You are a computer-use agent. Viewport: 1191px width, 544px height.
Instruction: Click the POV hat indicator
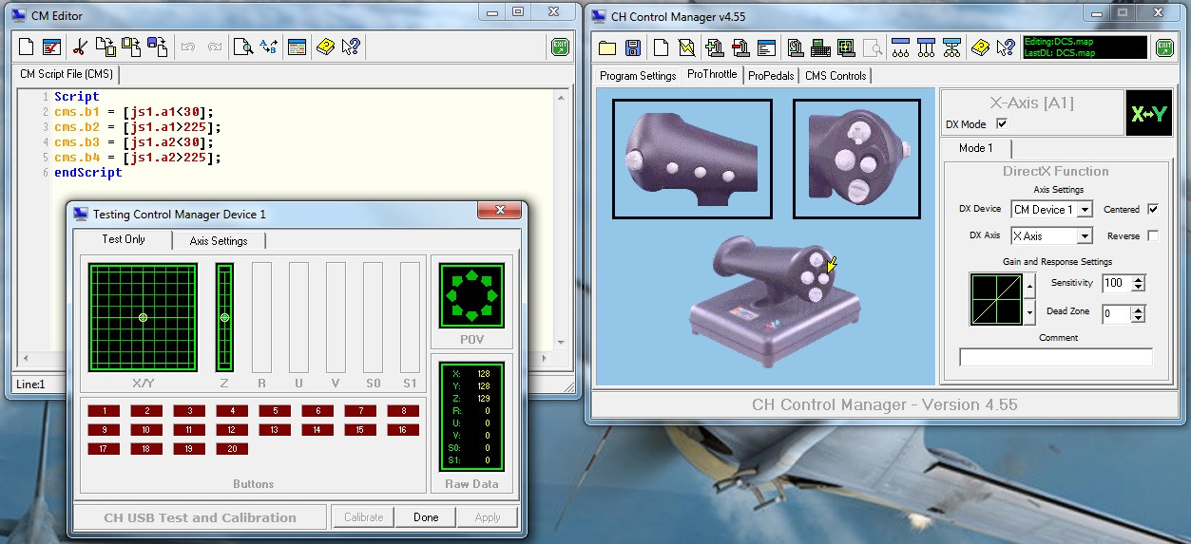(471, 296)
